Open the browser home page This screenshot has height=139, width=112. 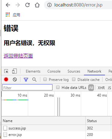(37, 5)
